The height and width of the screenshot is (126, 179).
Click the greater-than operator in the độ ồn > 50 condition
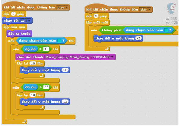pyautogui.click(x=40, y=87)
